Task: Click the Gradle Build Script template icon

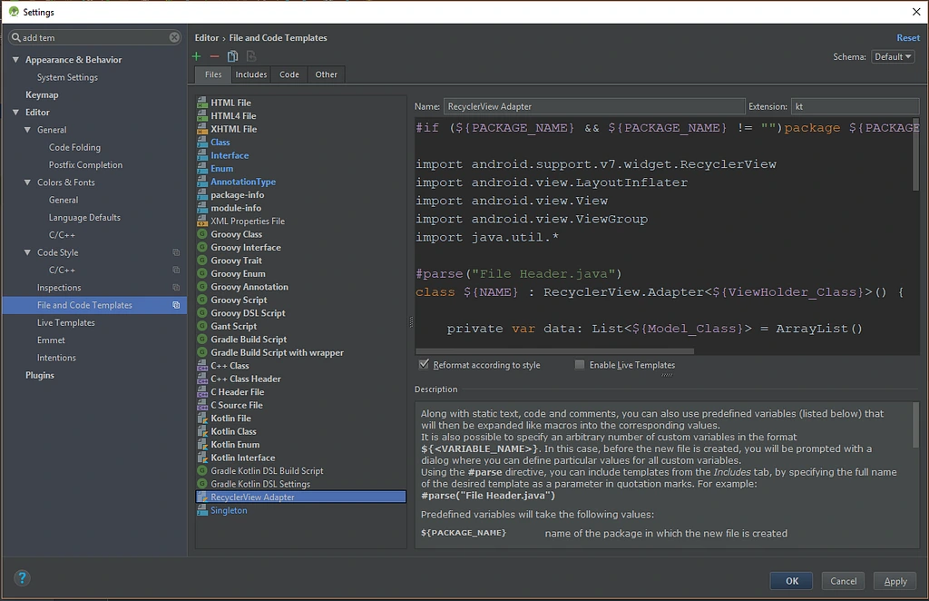Action: [x=202, y=339]
